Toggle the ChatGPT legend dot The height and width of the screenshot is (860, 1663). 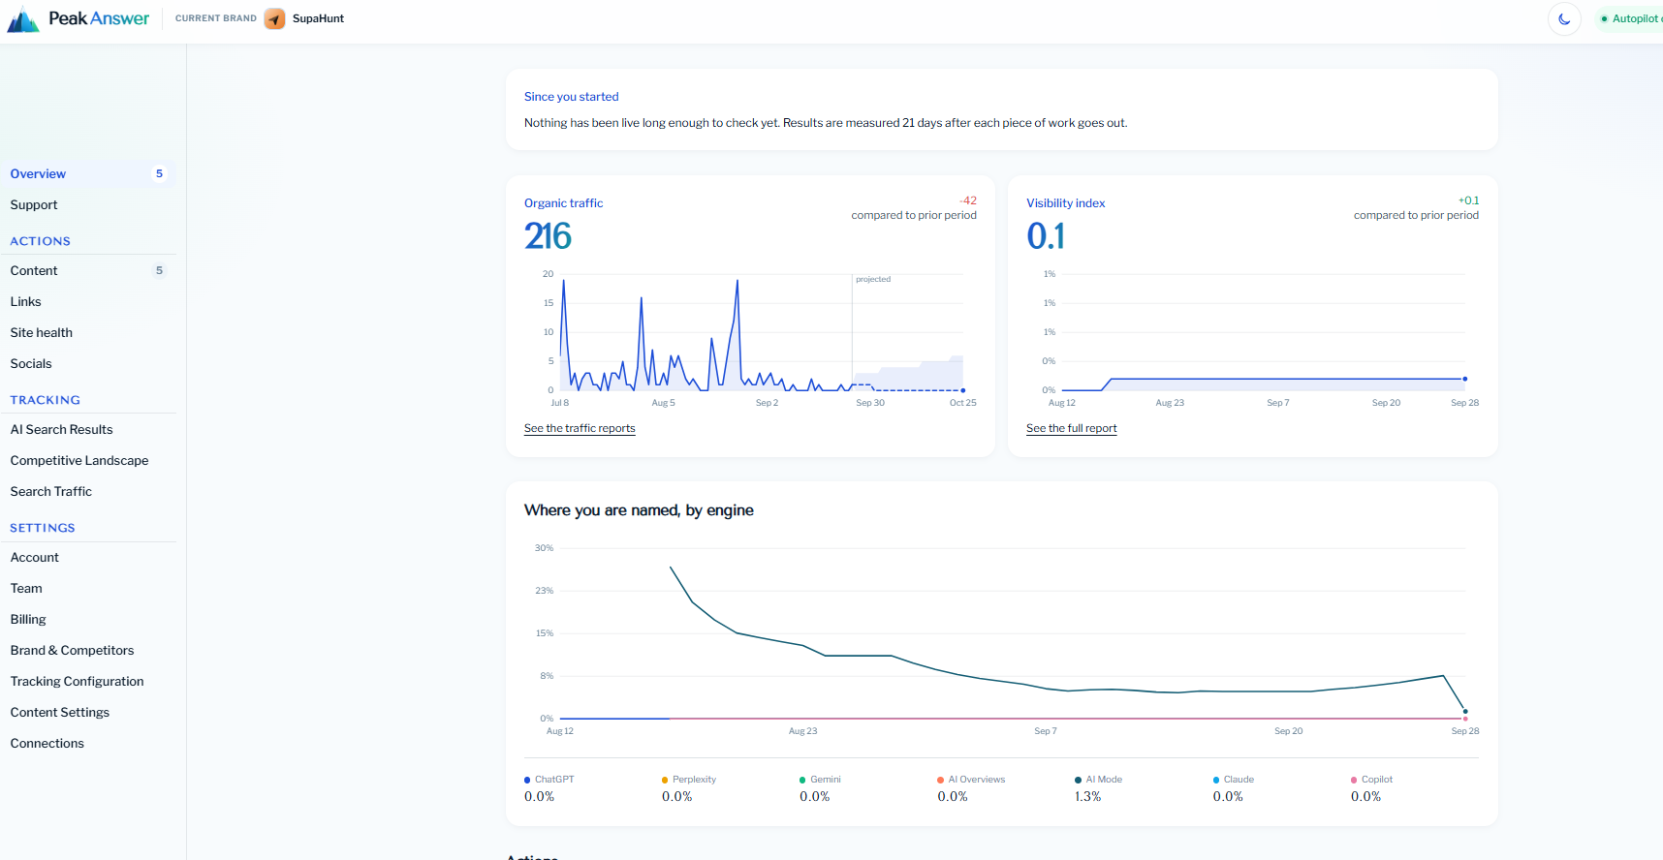[527, 780]
